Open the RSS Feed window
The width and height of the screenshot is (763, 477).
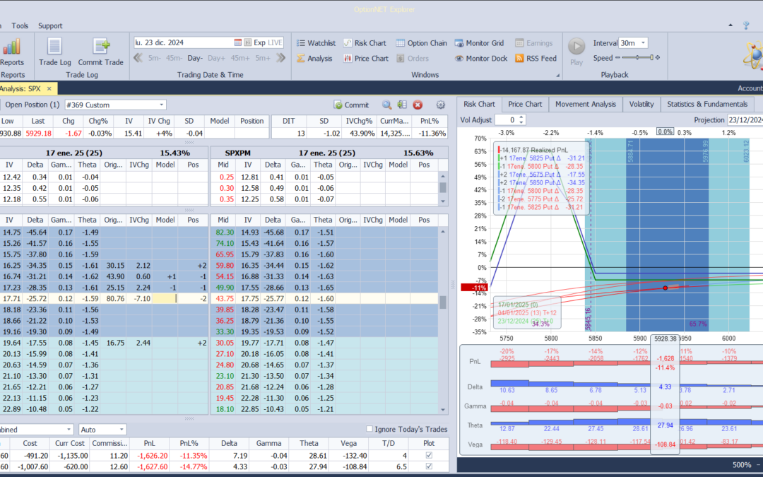tap(536, 59)
